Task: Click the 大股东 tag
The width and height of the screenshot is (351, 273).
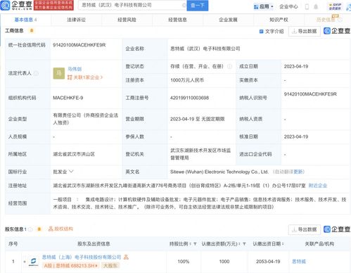Action: 110,266
